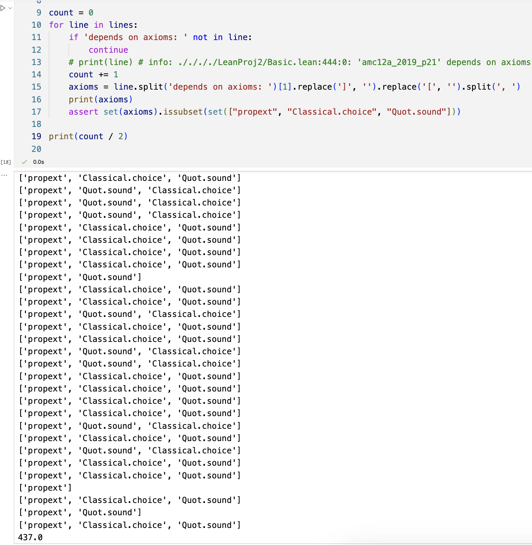
Task: Click the green success checkmark icon
Action: coord(25,162)
